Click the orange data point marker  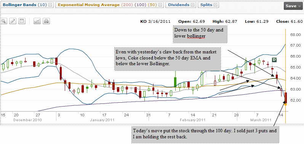coord(286,104)
